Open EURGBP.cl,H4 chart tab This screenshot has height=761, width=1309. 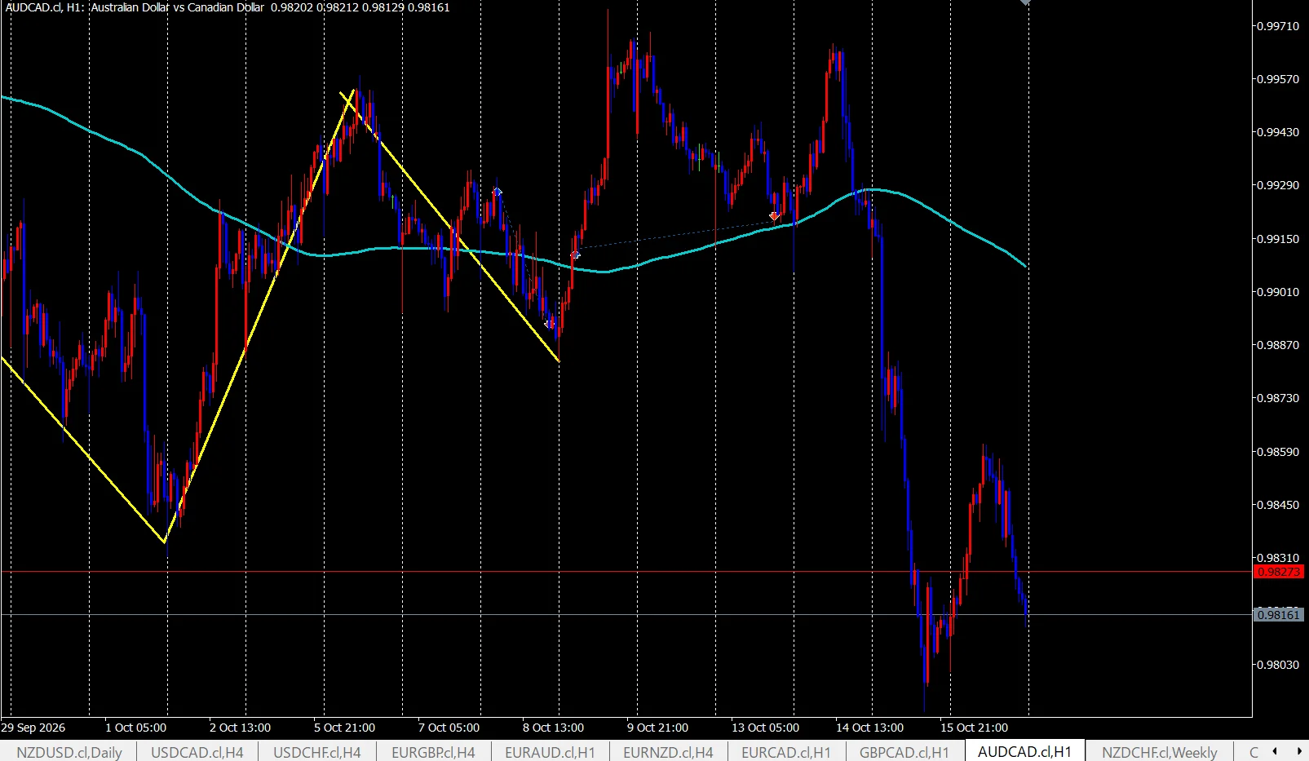point(433,752)
